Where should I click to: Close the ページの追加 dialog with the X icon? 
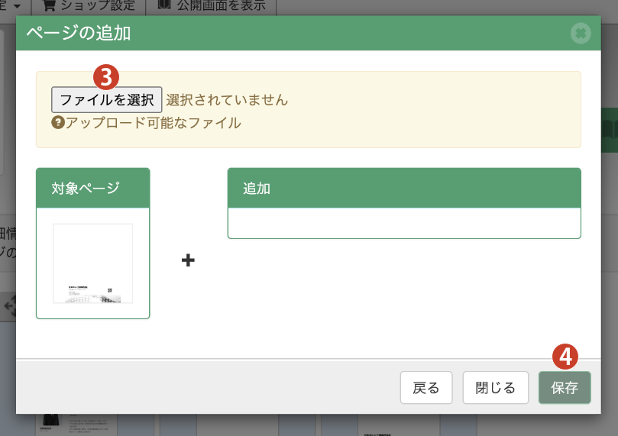(581, 33)
